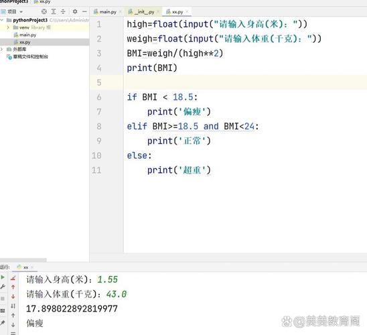This screenshot has width=367, height=335.
Task: Select the pythonProject3 folder in tree
Action: (x=30, y=20)
